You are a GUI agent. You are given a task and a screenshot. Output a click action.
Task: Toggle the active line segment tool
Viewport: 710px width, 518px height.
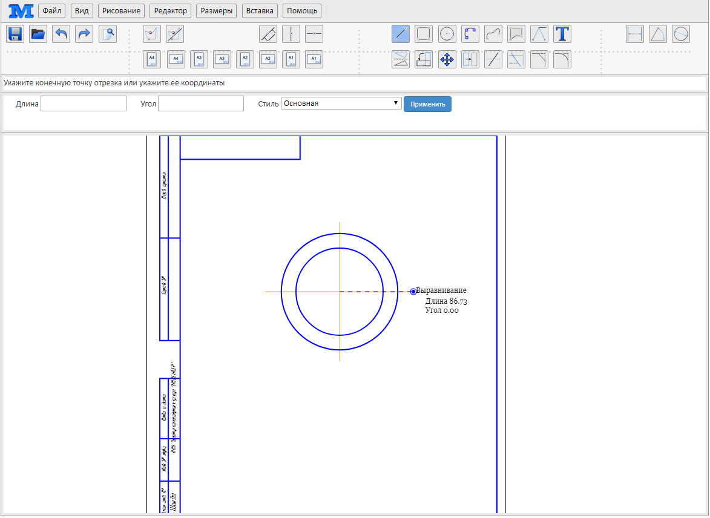click(x=401, y=34)
